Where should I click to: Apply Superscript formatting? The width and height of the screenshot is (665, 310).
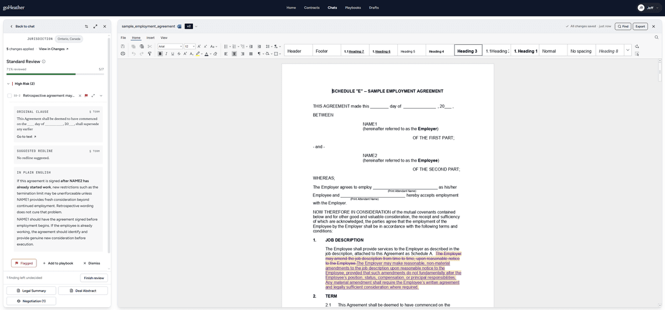point(185,54)
